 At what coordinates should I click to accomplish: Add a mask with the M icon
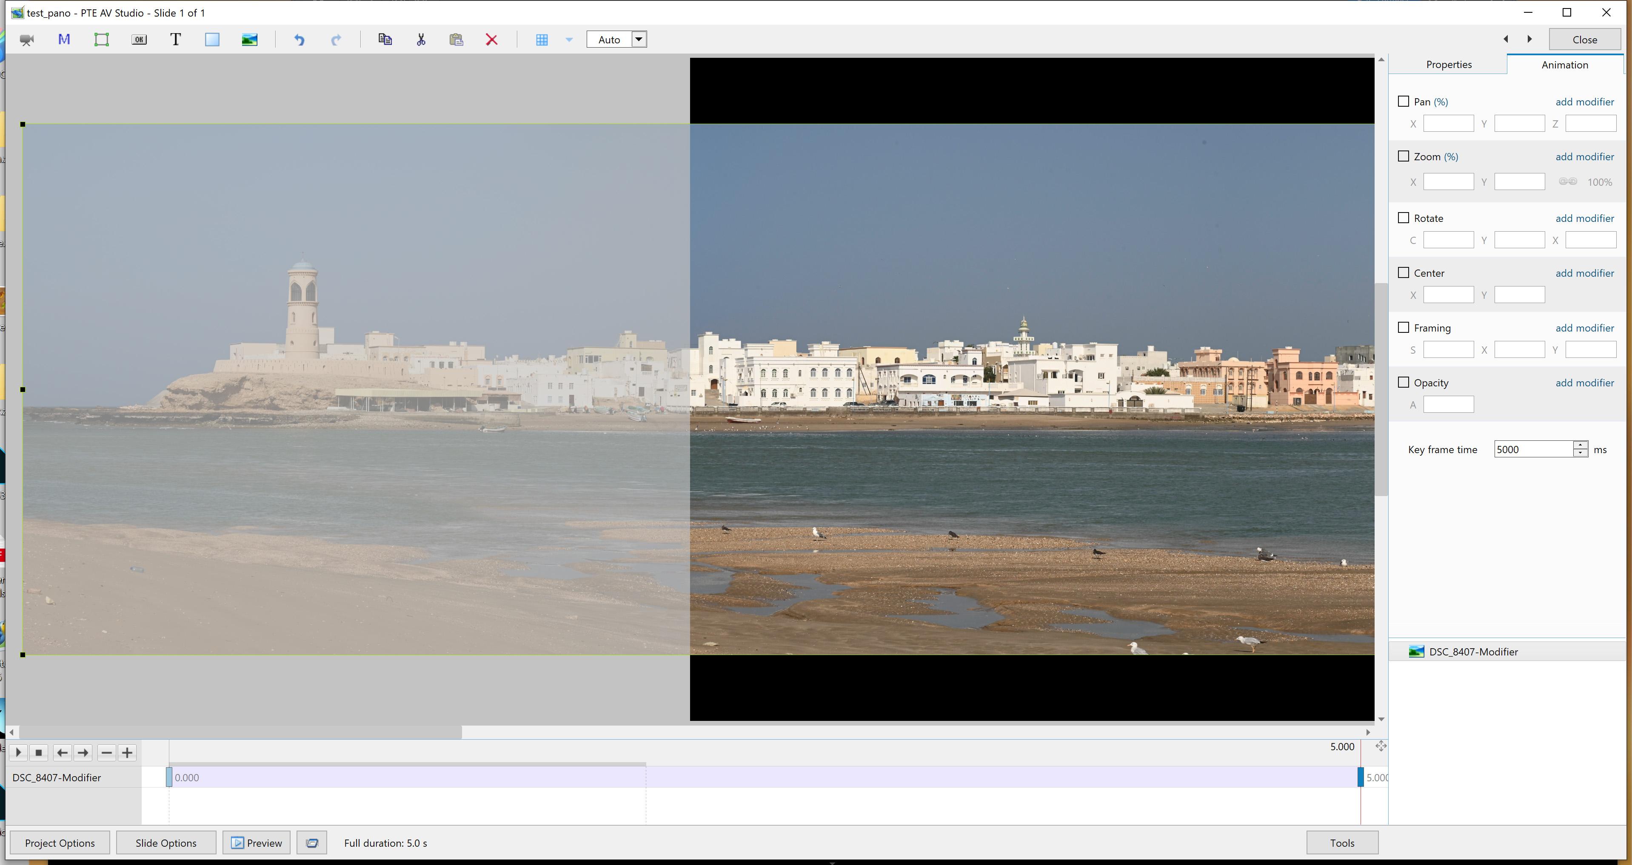point(64,40)
